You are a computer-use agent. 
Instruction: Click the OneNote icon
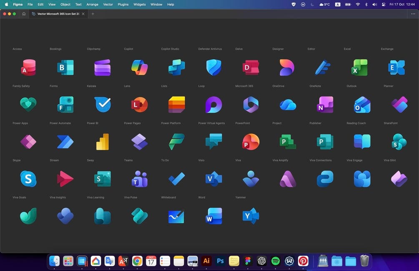(325, 105)
